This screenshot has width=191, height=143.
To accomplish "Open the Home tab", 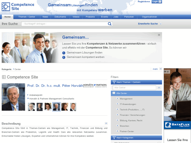I will point(8,17).
